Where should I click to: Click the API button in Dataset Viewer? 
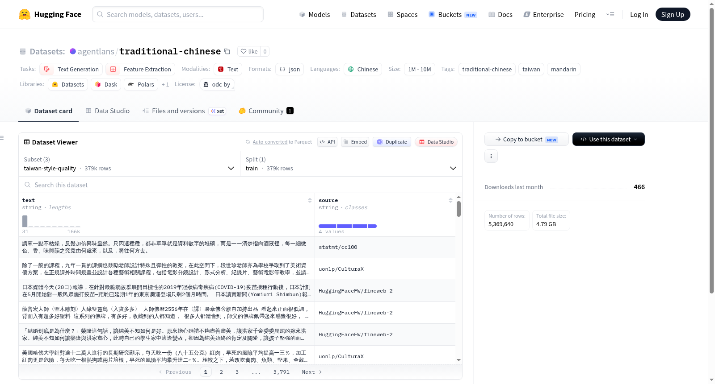point(327,142)
